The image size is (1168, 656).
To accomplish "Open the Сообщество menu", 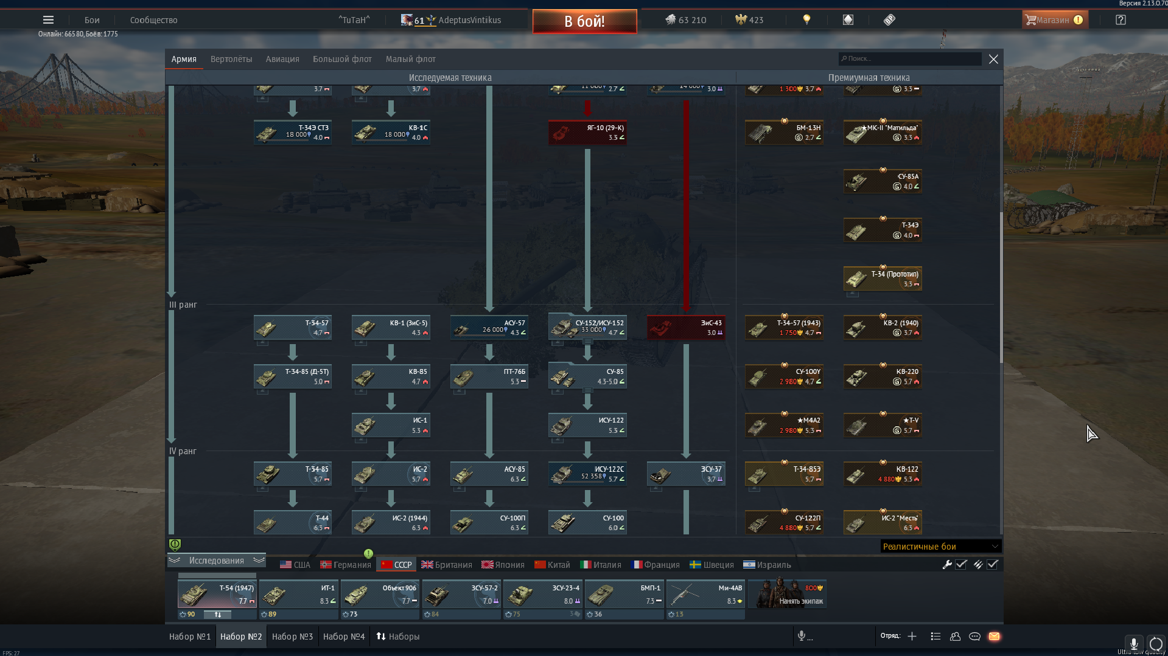I will pos(153,20).
